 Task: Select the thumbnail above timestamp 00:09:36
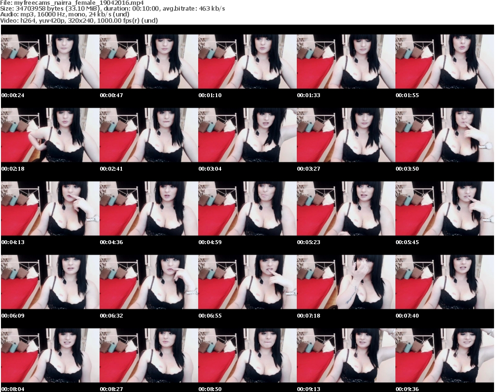click(x=445, y=356)
